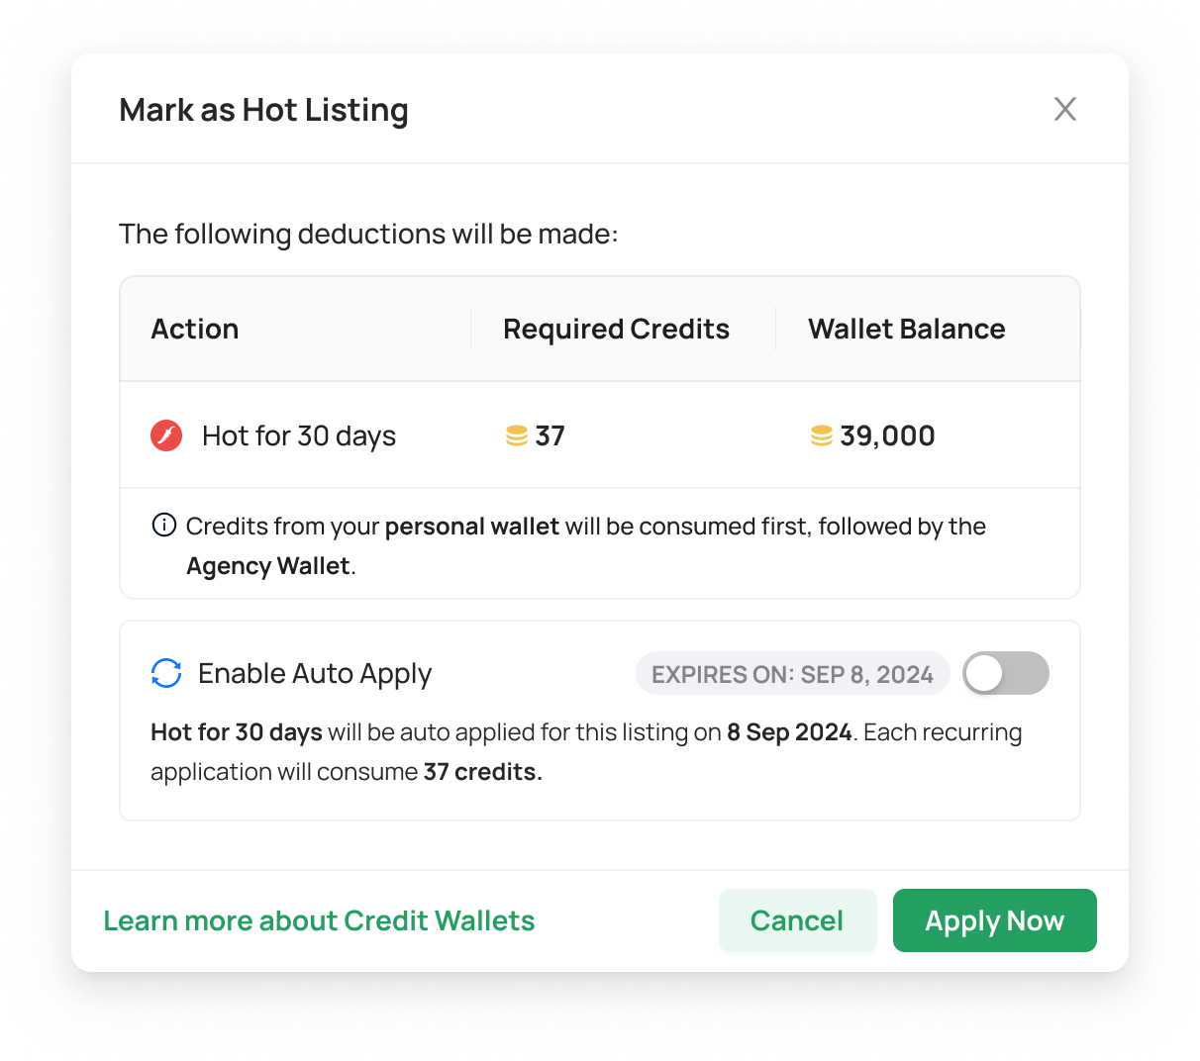Click the red chili Hot listing icon

(x=166, y=435)
